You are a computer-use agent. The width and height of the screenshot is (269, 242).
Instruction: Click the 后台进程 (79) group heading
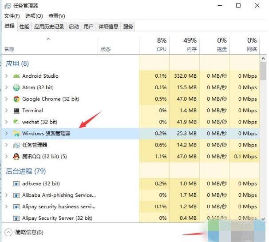[26, 171]
